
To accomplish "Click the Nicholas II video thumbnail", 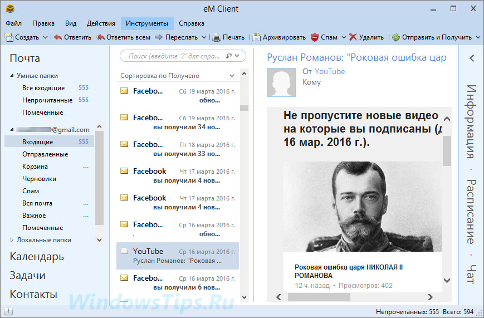I will (363, 206).
